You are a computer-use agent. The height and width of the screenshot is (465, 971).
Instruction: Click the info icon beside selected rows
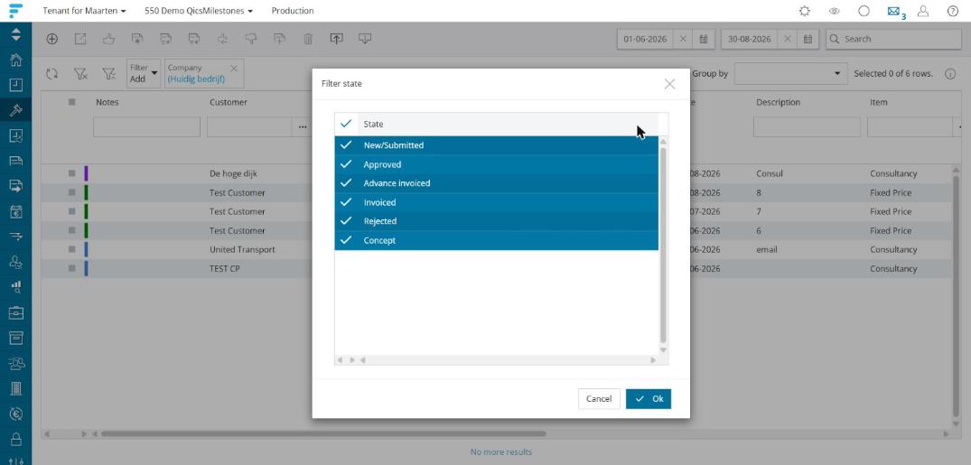point(950,74)
